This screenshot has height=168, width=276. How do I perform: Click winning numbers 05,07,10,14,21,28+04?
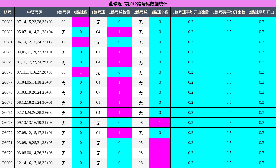point(35,32)
